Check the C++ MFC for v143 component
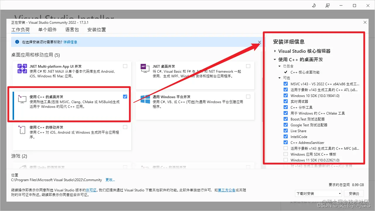 (x=286, y=148)
